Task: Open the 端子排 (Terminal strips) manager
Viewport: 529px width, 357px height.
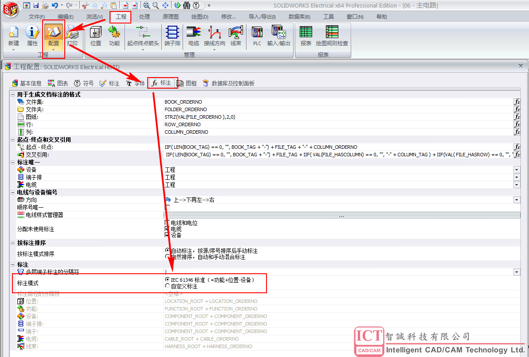Action: point(172,36)
